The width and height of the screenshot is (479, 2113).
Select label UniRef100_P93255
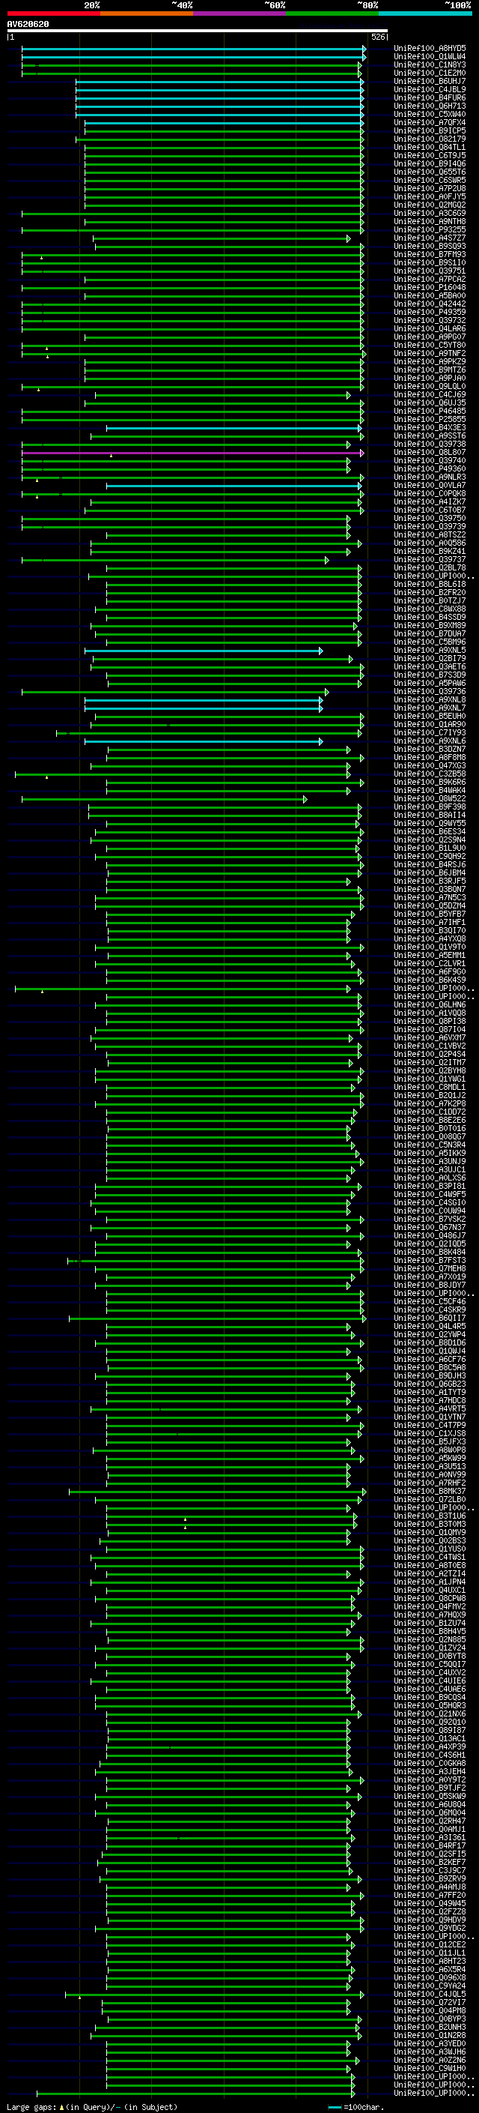(430, 229)
